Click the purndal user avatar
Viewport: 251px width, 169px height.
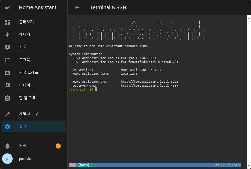(7, 159)
